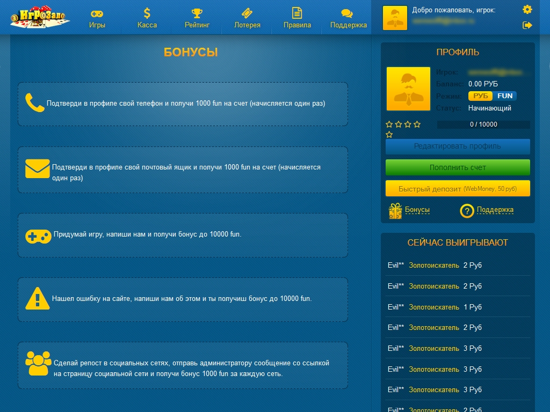Click Быстрый депозит WebMoney button
550x412 pixels.
click(x=458, y=189)
